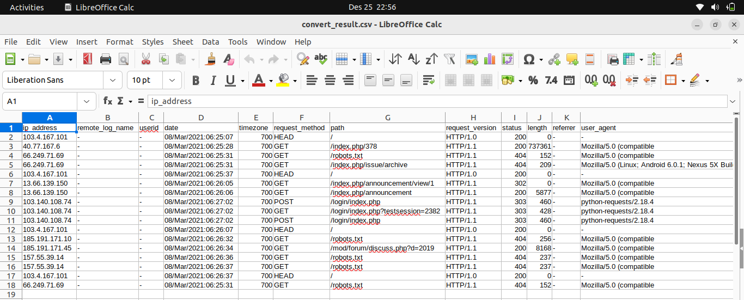Image resolution: width=744 pixels, height=300 pixels.
Task: Expand the Name Box dropdown
Action: 87,101
